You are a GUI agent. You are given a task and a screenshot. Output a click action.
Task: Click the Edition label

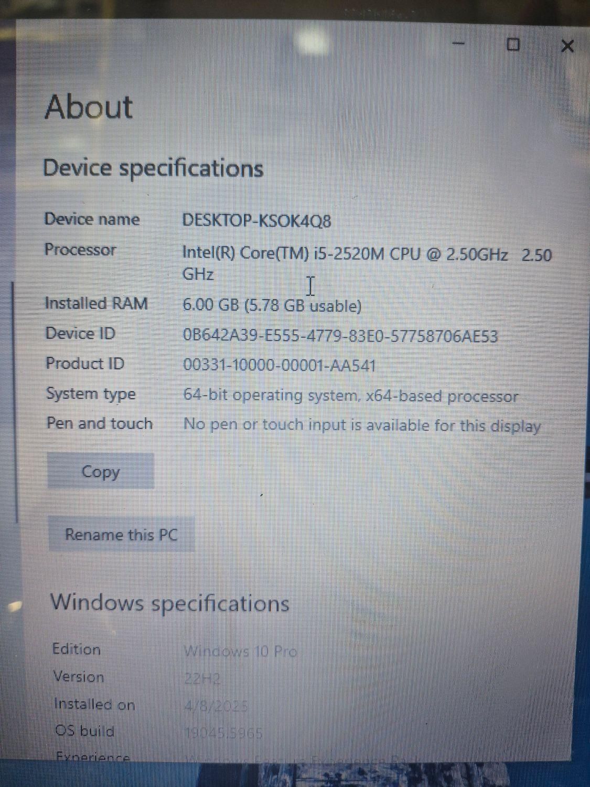pyautogui.click(x=77, y=649)
